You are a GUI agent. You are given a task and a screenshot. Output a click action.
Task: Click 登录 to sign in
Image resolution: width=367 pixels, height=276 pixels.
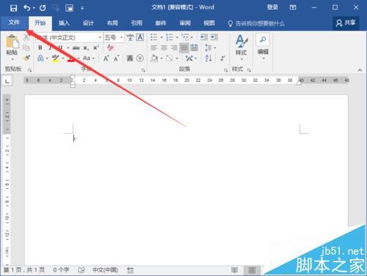coord(272,7)
